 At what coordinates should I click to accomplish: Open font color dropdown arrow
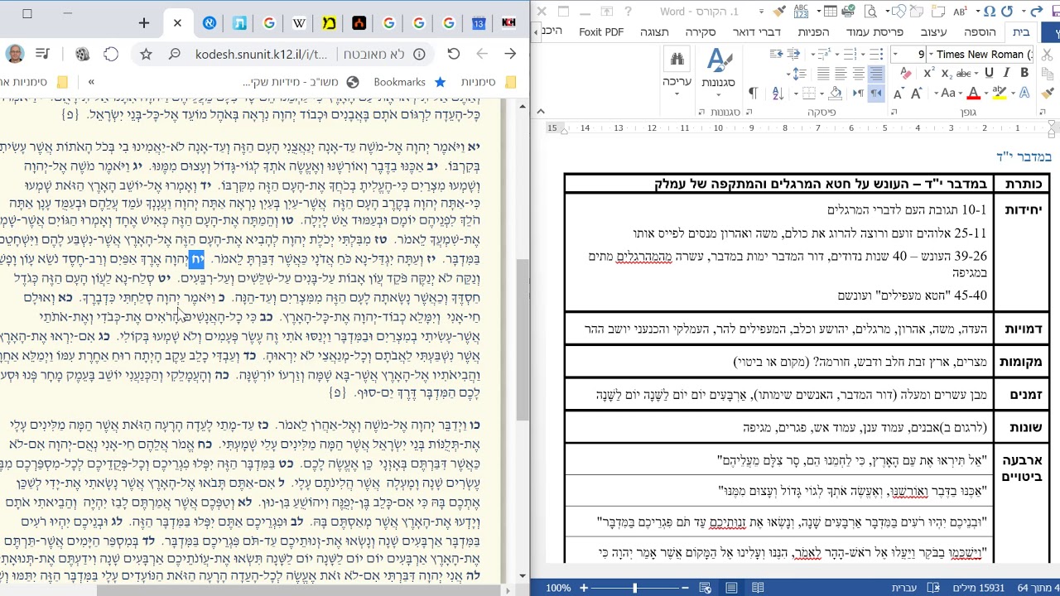click(961, 93)
